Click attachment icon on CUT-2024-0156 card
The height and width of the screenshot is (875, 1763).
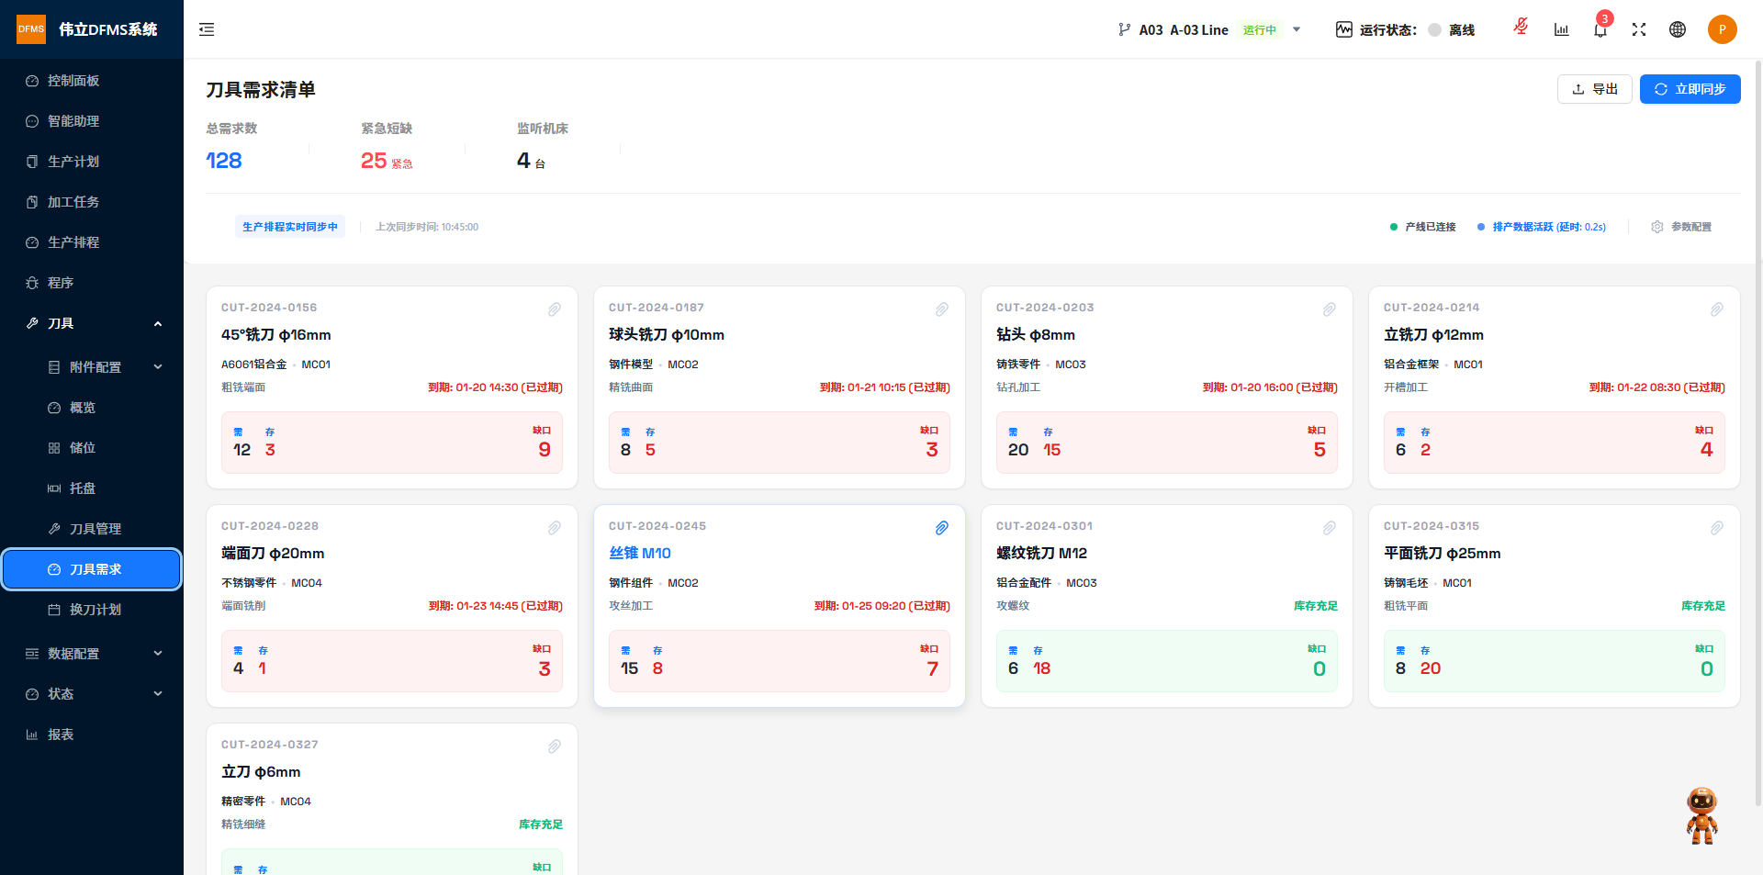tap(555, 309)
